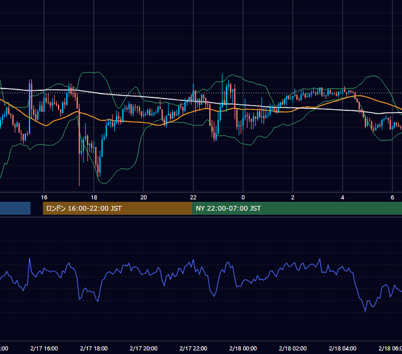Click the 2/17 20:00 time axis label
Screen dimensions: 402x354
click(x=144, y=348)
